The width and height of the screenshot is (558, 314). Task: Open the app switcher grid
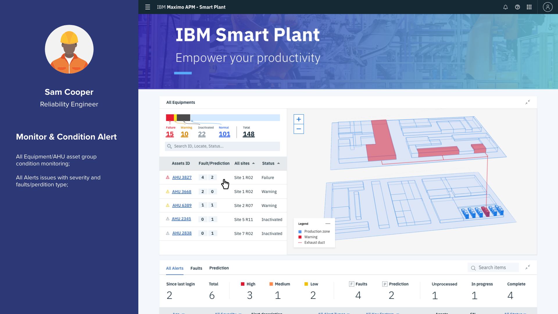529,7
